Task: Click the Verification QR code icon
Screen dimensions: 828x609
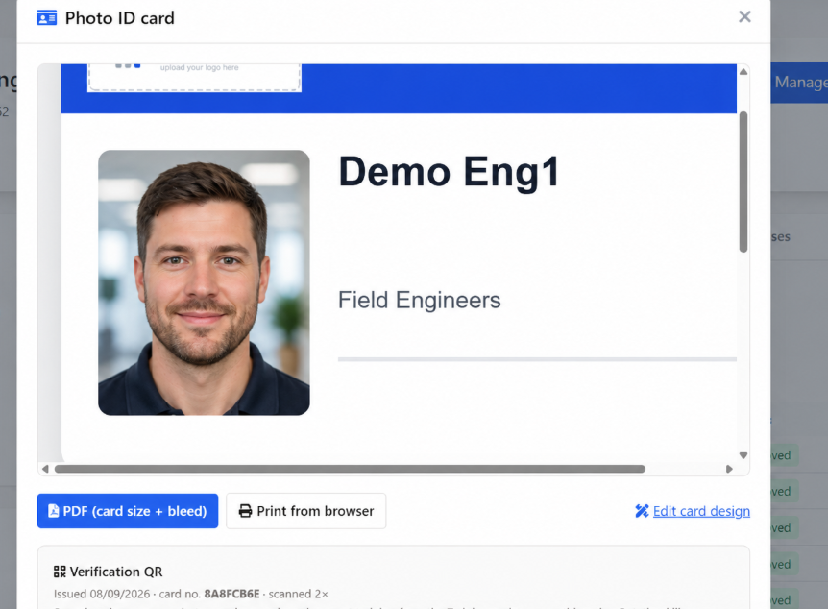Action: point(60,572)
